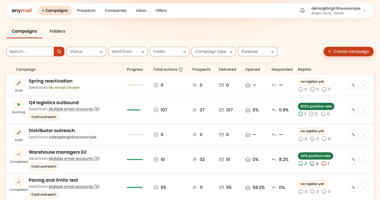
Task: Open more options for Pacing and limits test
Action: (364, 188)
